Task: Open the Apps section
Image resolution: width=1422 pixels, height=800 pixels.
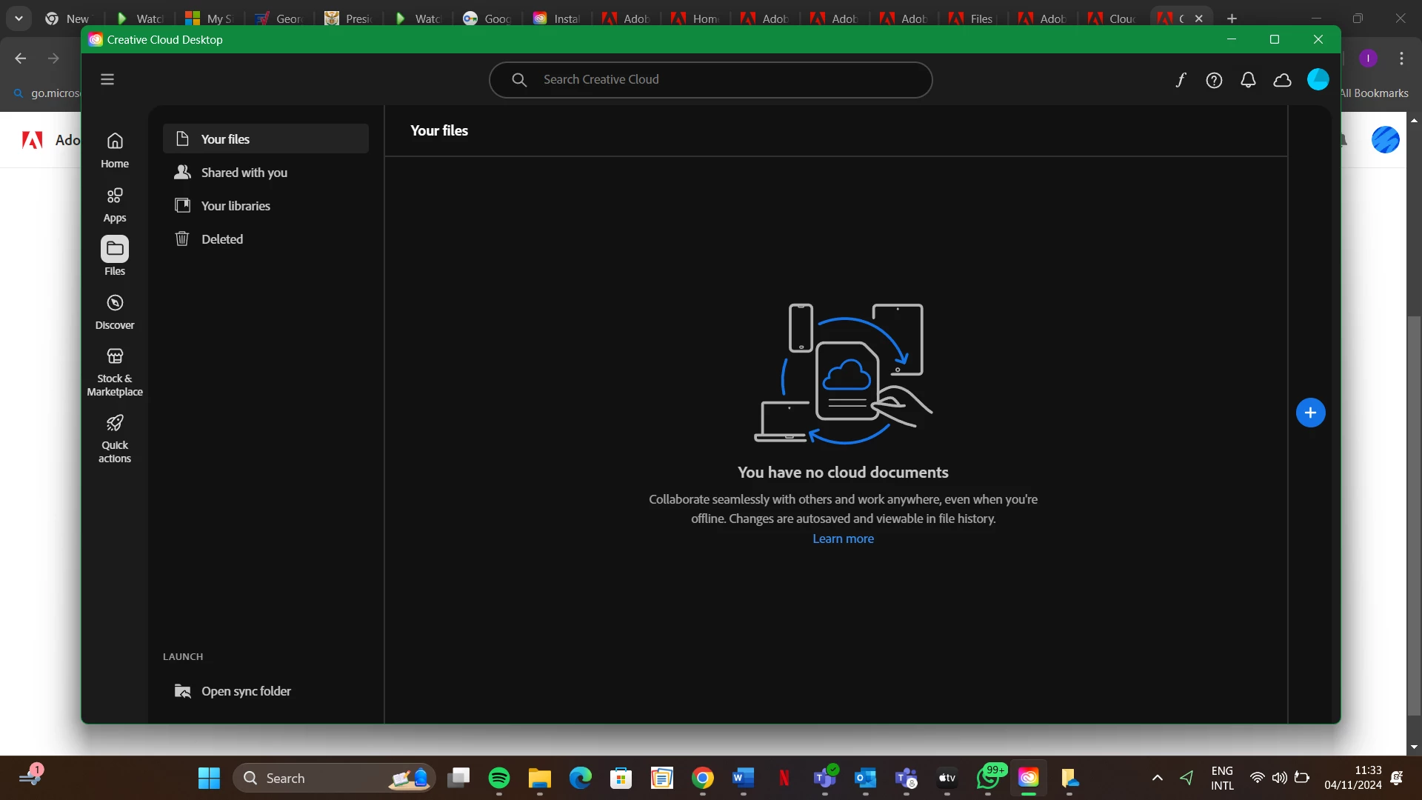Action: [x=115, y=204]
